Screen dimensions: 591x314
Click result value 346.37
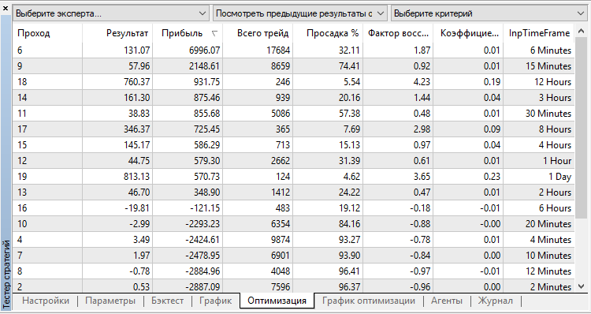point(137,129)
